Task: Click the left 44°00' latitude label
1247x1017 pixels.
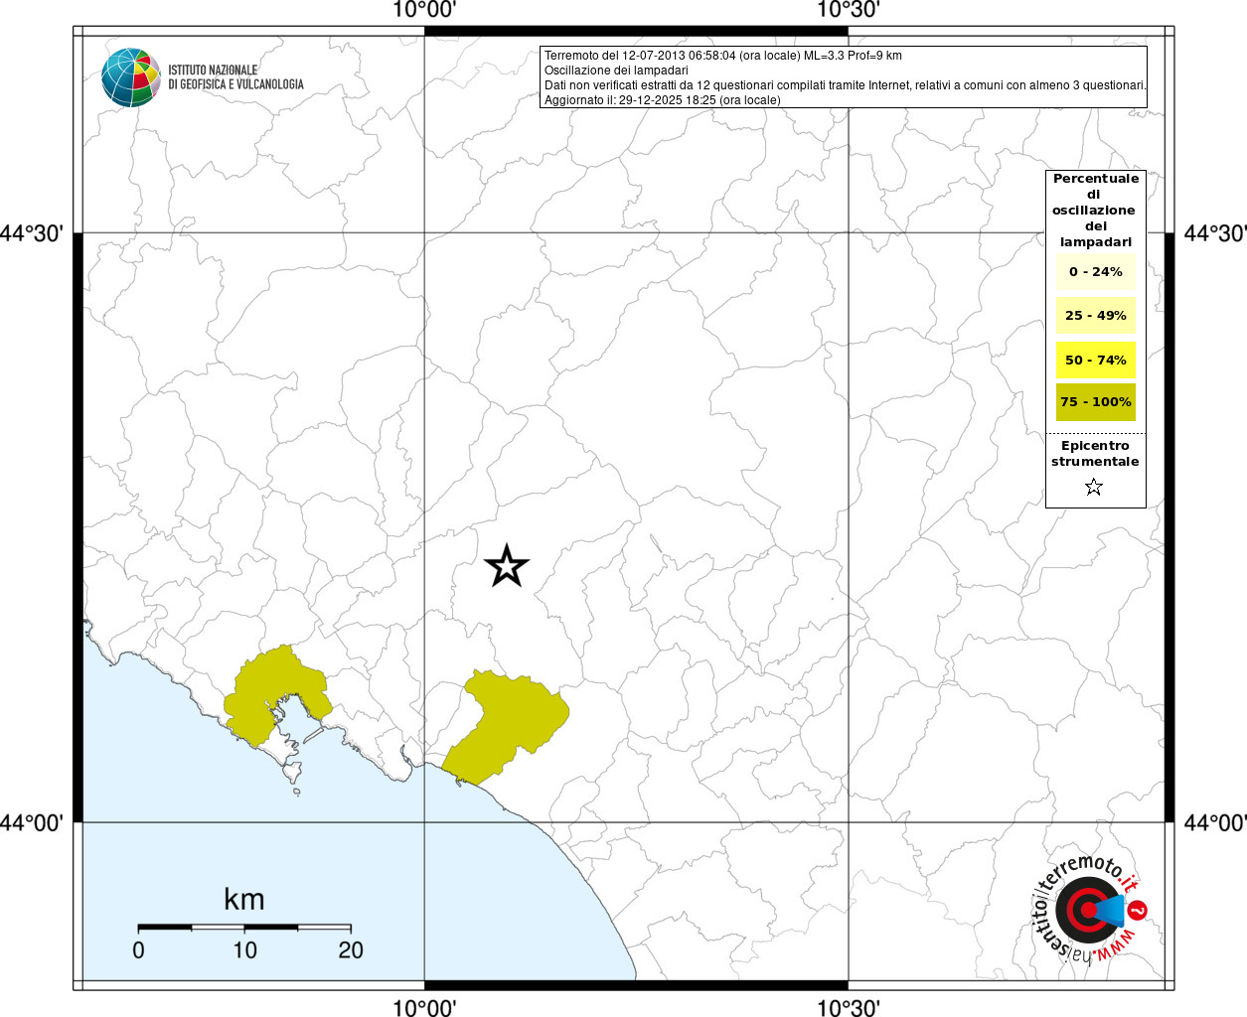Action: (33, 822)
